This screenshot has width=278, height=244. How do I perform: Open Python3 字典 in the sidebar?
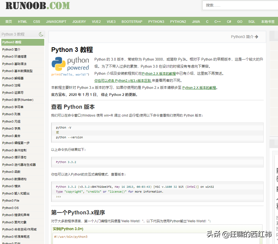(23, 129)
